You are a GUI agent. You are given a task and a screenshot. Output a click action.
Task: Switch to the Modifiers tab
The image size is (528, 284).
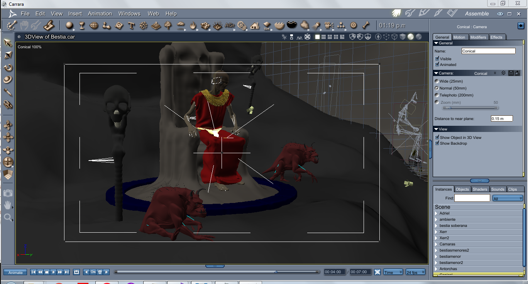(478, 37)
